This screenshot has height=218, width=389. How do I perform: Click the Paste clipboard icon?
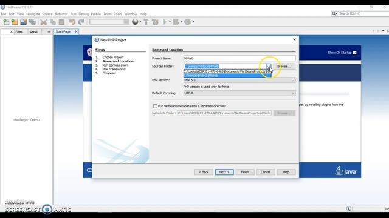point(61,22)
